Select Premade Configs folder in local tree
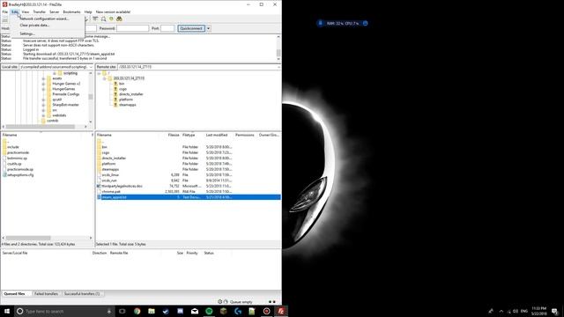The width and height of the screenshot is (564, 317). tap(65, 94)
